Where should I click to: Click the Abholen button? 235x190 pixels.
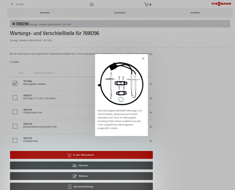pos(81,165)
